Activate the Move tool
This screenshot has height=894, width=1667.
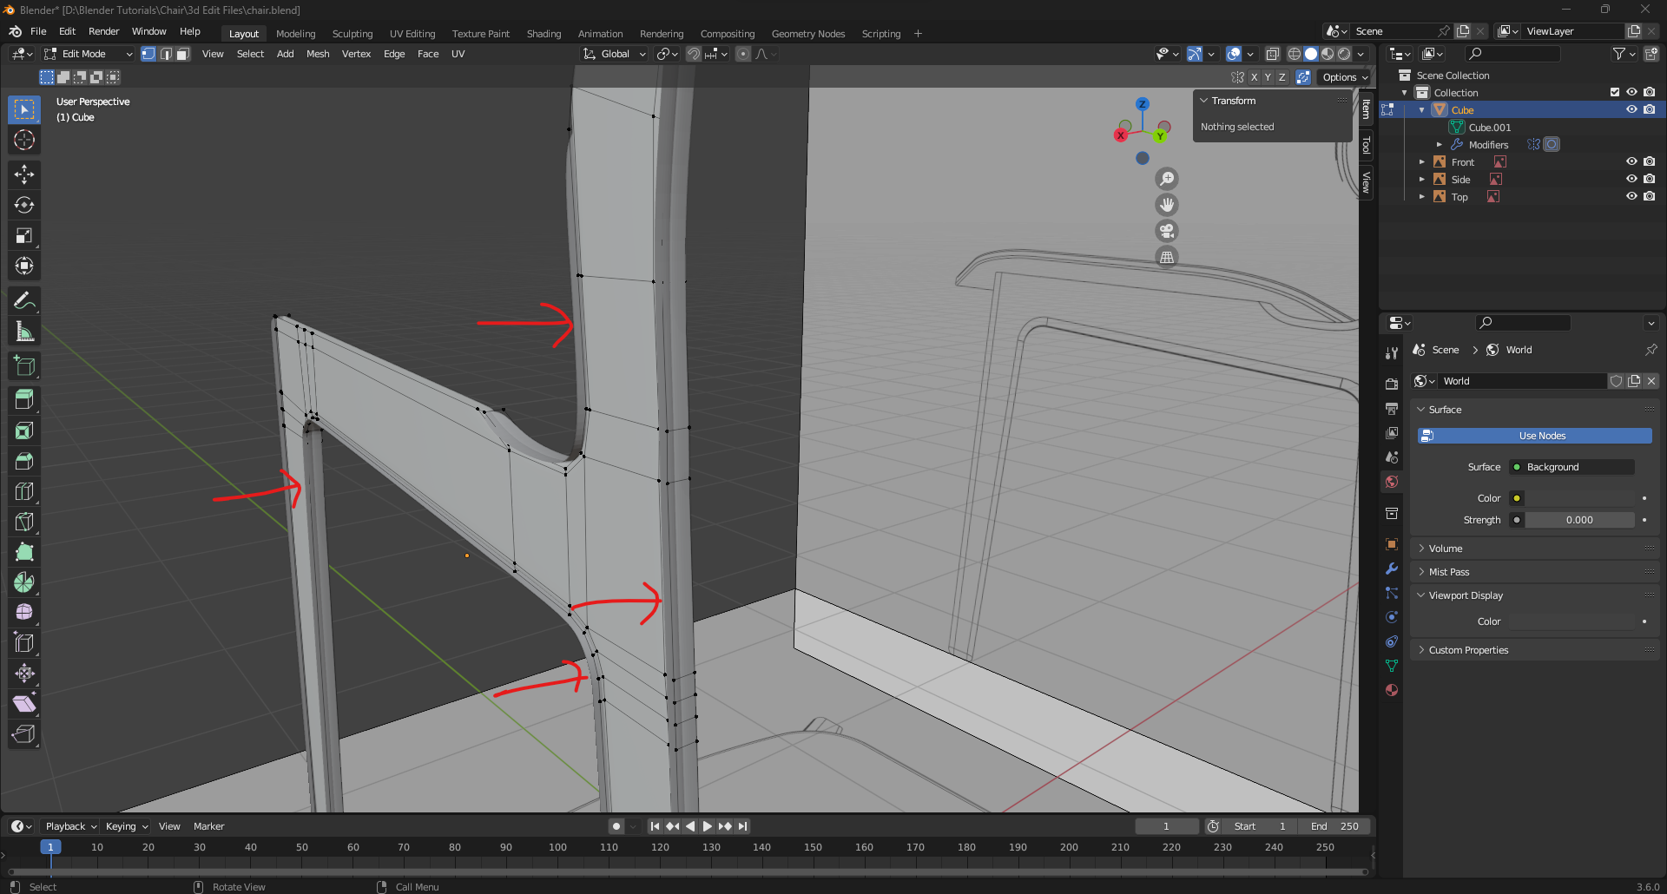(24, 174)
